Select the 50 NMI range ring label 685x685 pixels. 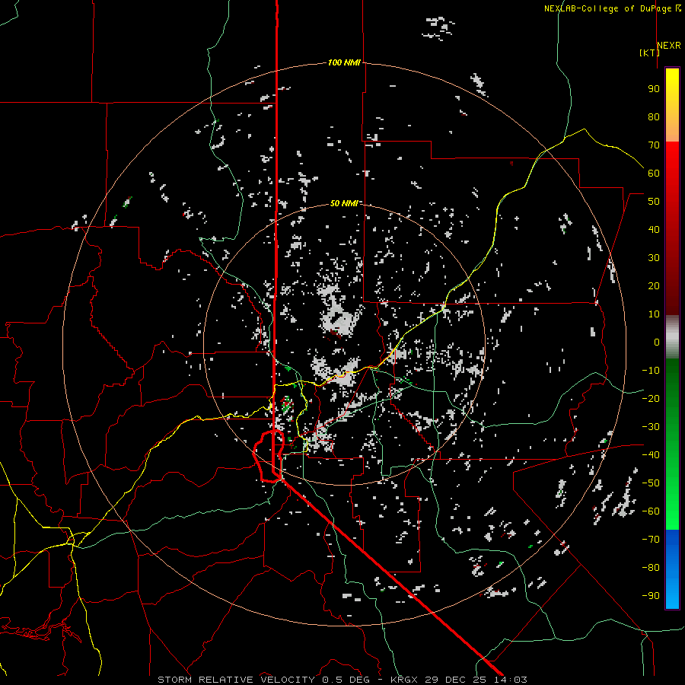coord(344,203)
